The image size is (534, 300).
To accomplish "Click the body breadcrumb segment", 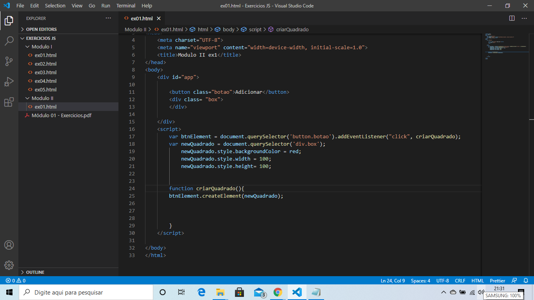I will click(225, 29).
